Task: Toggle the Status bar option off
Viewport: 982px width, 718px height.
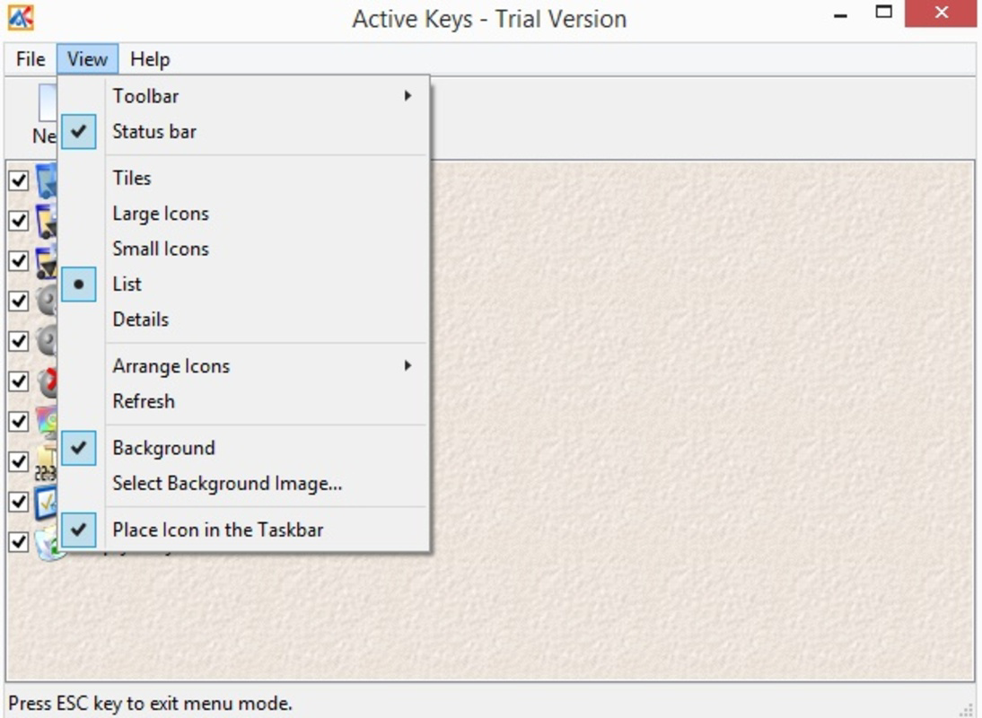Action: tap(244, 131)
